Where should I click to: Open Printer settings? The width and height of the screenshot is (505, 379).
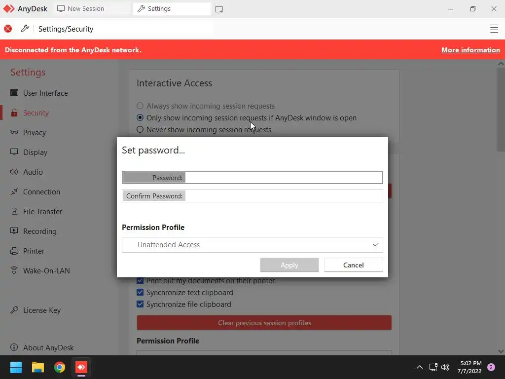pos(34,251)
